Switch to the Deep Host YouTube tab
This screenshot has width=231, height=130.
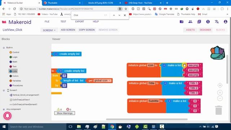point(143,3)
